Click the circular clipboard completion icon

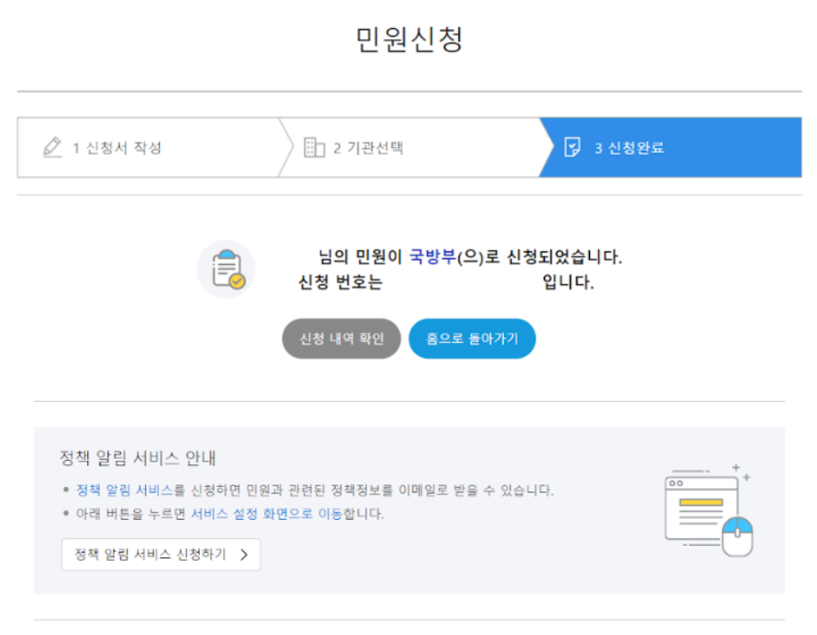(x=226, y=269)
